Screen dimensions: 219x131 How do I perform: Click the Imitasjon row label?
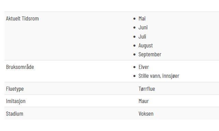pos(16,101)
